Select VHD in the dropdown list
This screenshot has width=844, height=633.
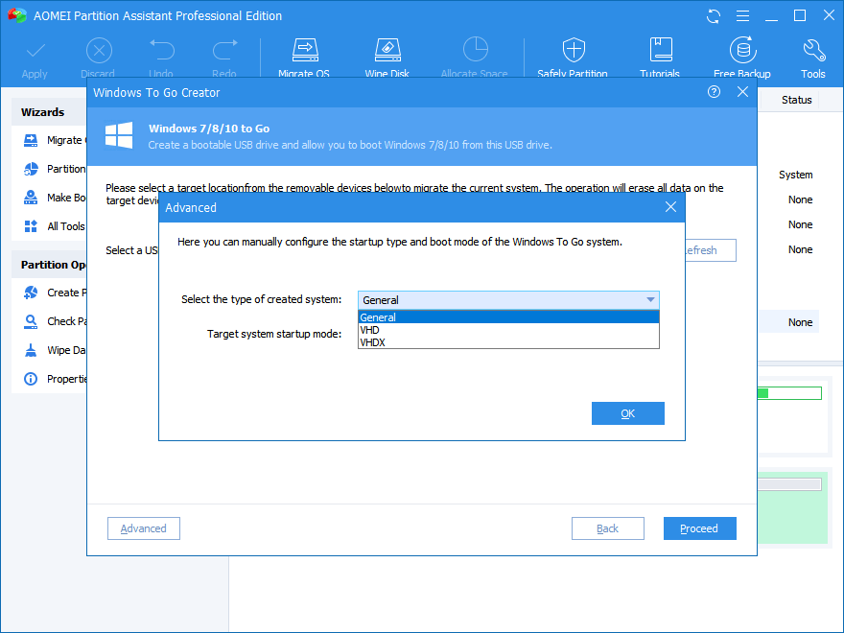pyautogui.click(x=508, y=330)
